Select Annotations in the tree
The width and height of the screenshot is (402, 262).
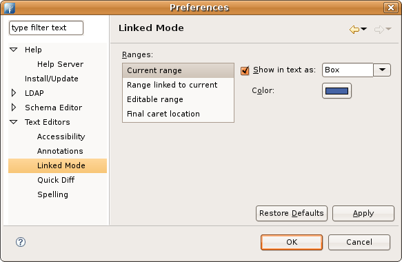click(x=60, y=151)
